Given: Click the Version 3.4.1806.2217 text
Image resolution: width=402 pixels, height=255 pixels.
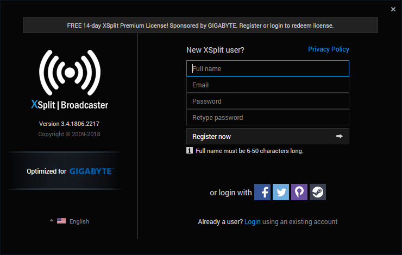Looking at the screenshot, I should pyautogui.click(x=69, y=124).
